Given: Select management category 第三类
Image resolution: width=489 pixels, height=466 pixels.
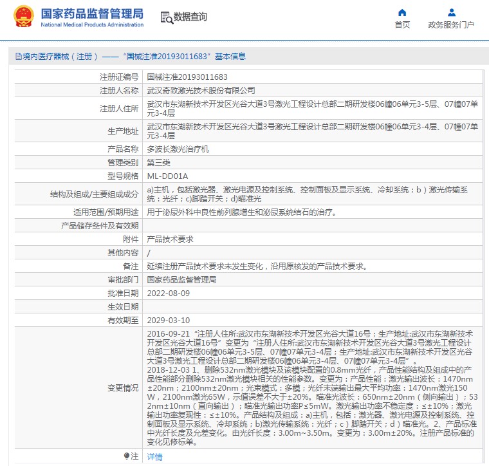Looking at the screenshot, I should click(158, 162).
